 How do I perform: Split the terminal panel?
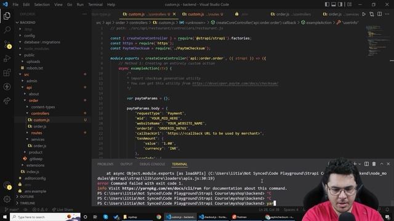click(366, 164)
